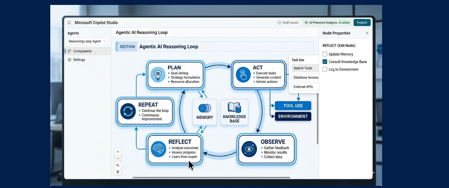Click the KNOWLEDGE BASE label
Viewport: 449px width, 188px height.
tap(234, 119)
